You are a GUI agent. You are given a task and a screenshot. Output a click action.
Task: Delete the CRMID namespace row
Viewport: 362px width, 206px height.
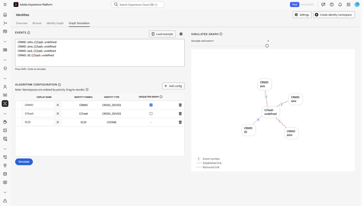181,105
